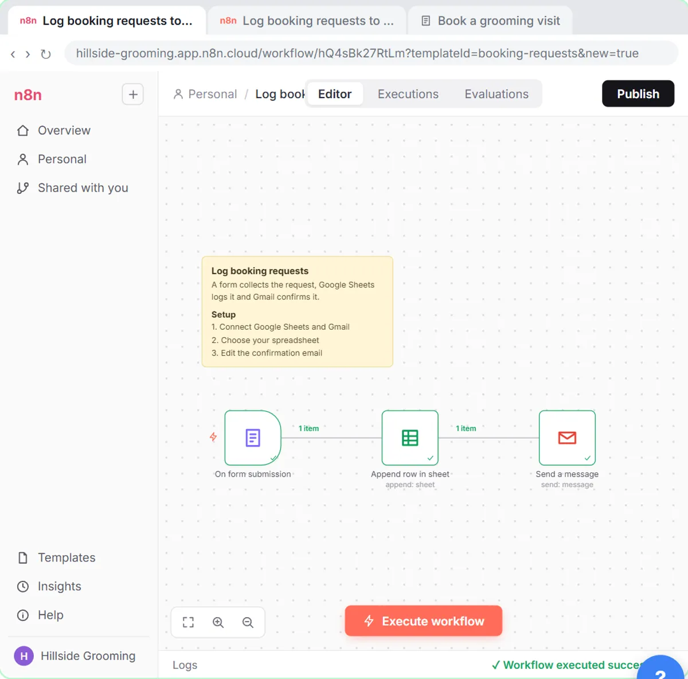The width and height of the screenshot is (688, 679).
Task: Click the plus create-new button
Action: click(133, 94)
